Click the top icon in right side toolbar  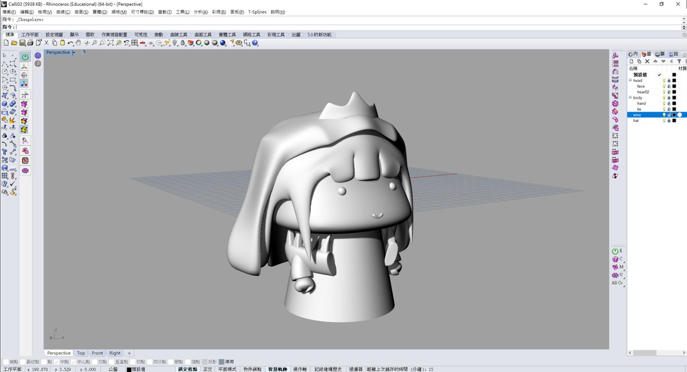click(615, 56)
